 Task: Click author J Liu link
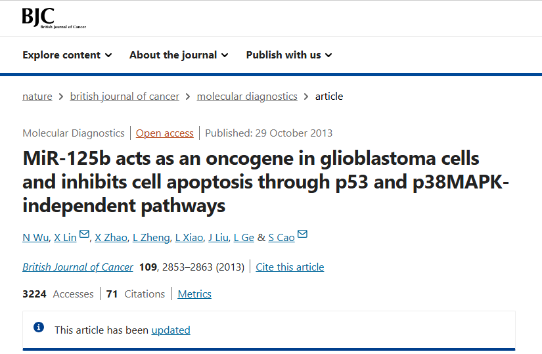(219, 238)
